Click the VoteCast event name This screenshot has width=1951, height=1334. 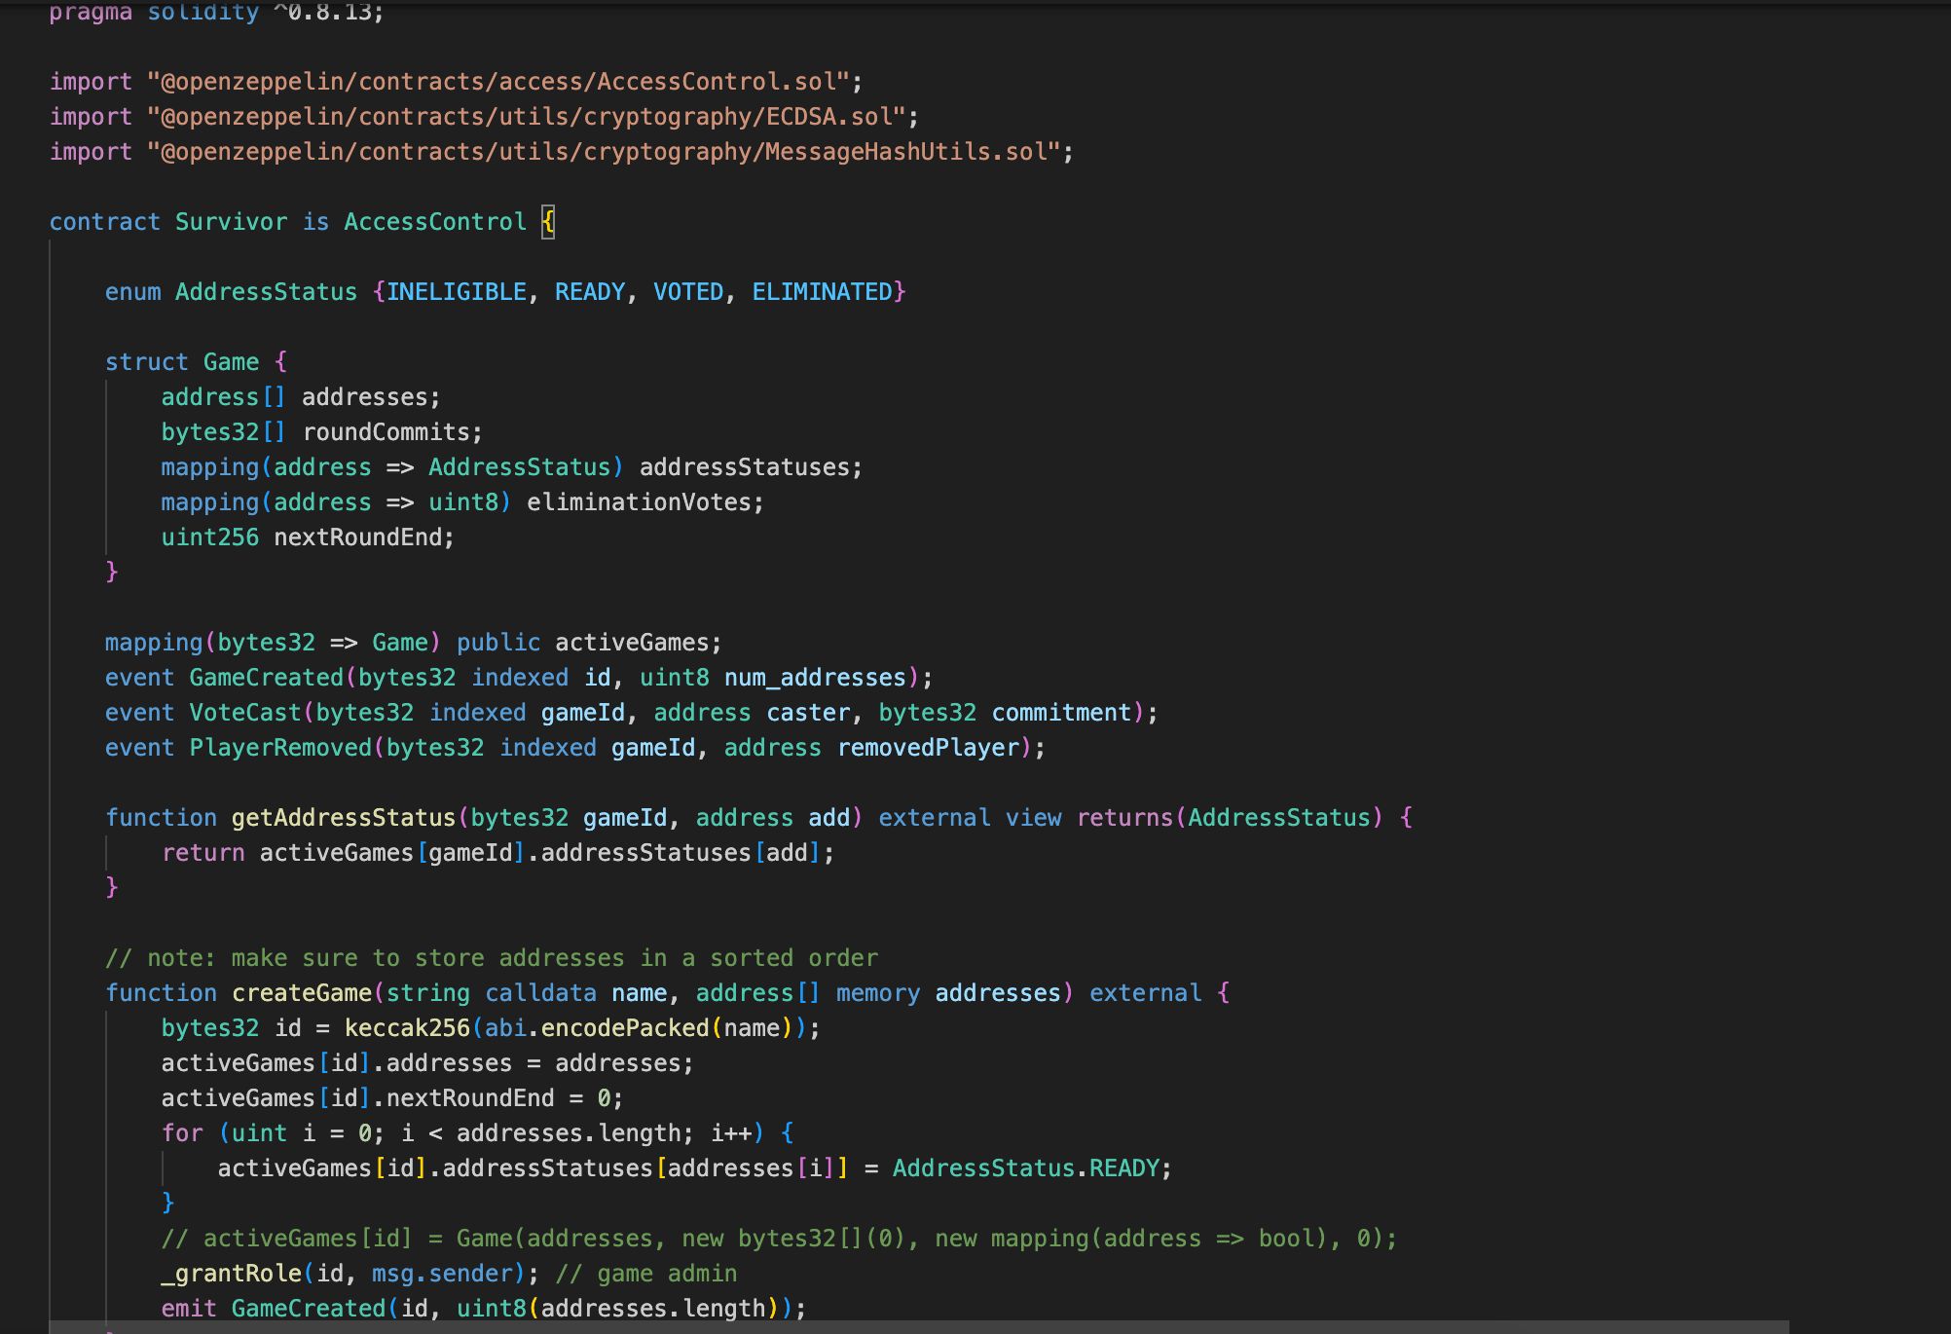point(245,713)
